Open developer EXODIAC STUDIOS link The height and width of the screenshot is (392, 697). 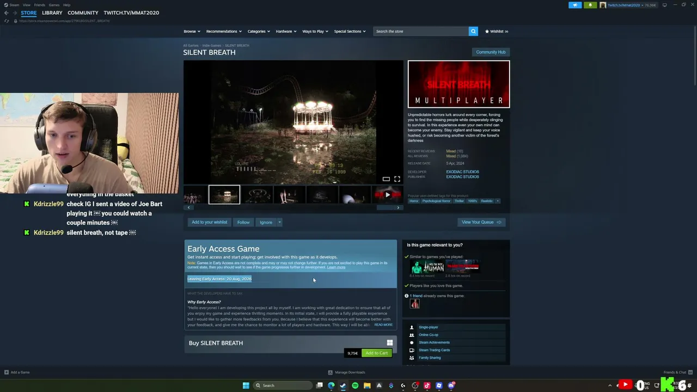pyautogui.click(x=463, y=172)
